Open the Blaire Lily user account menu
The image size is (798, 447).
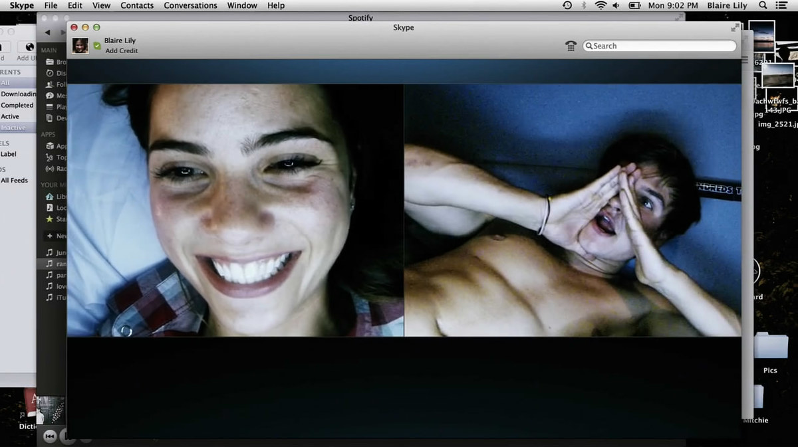tap(726, 5)
